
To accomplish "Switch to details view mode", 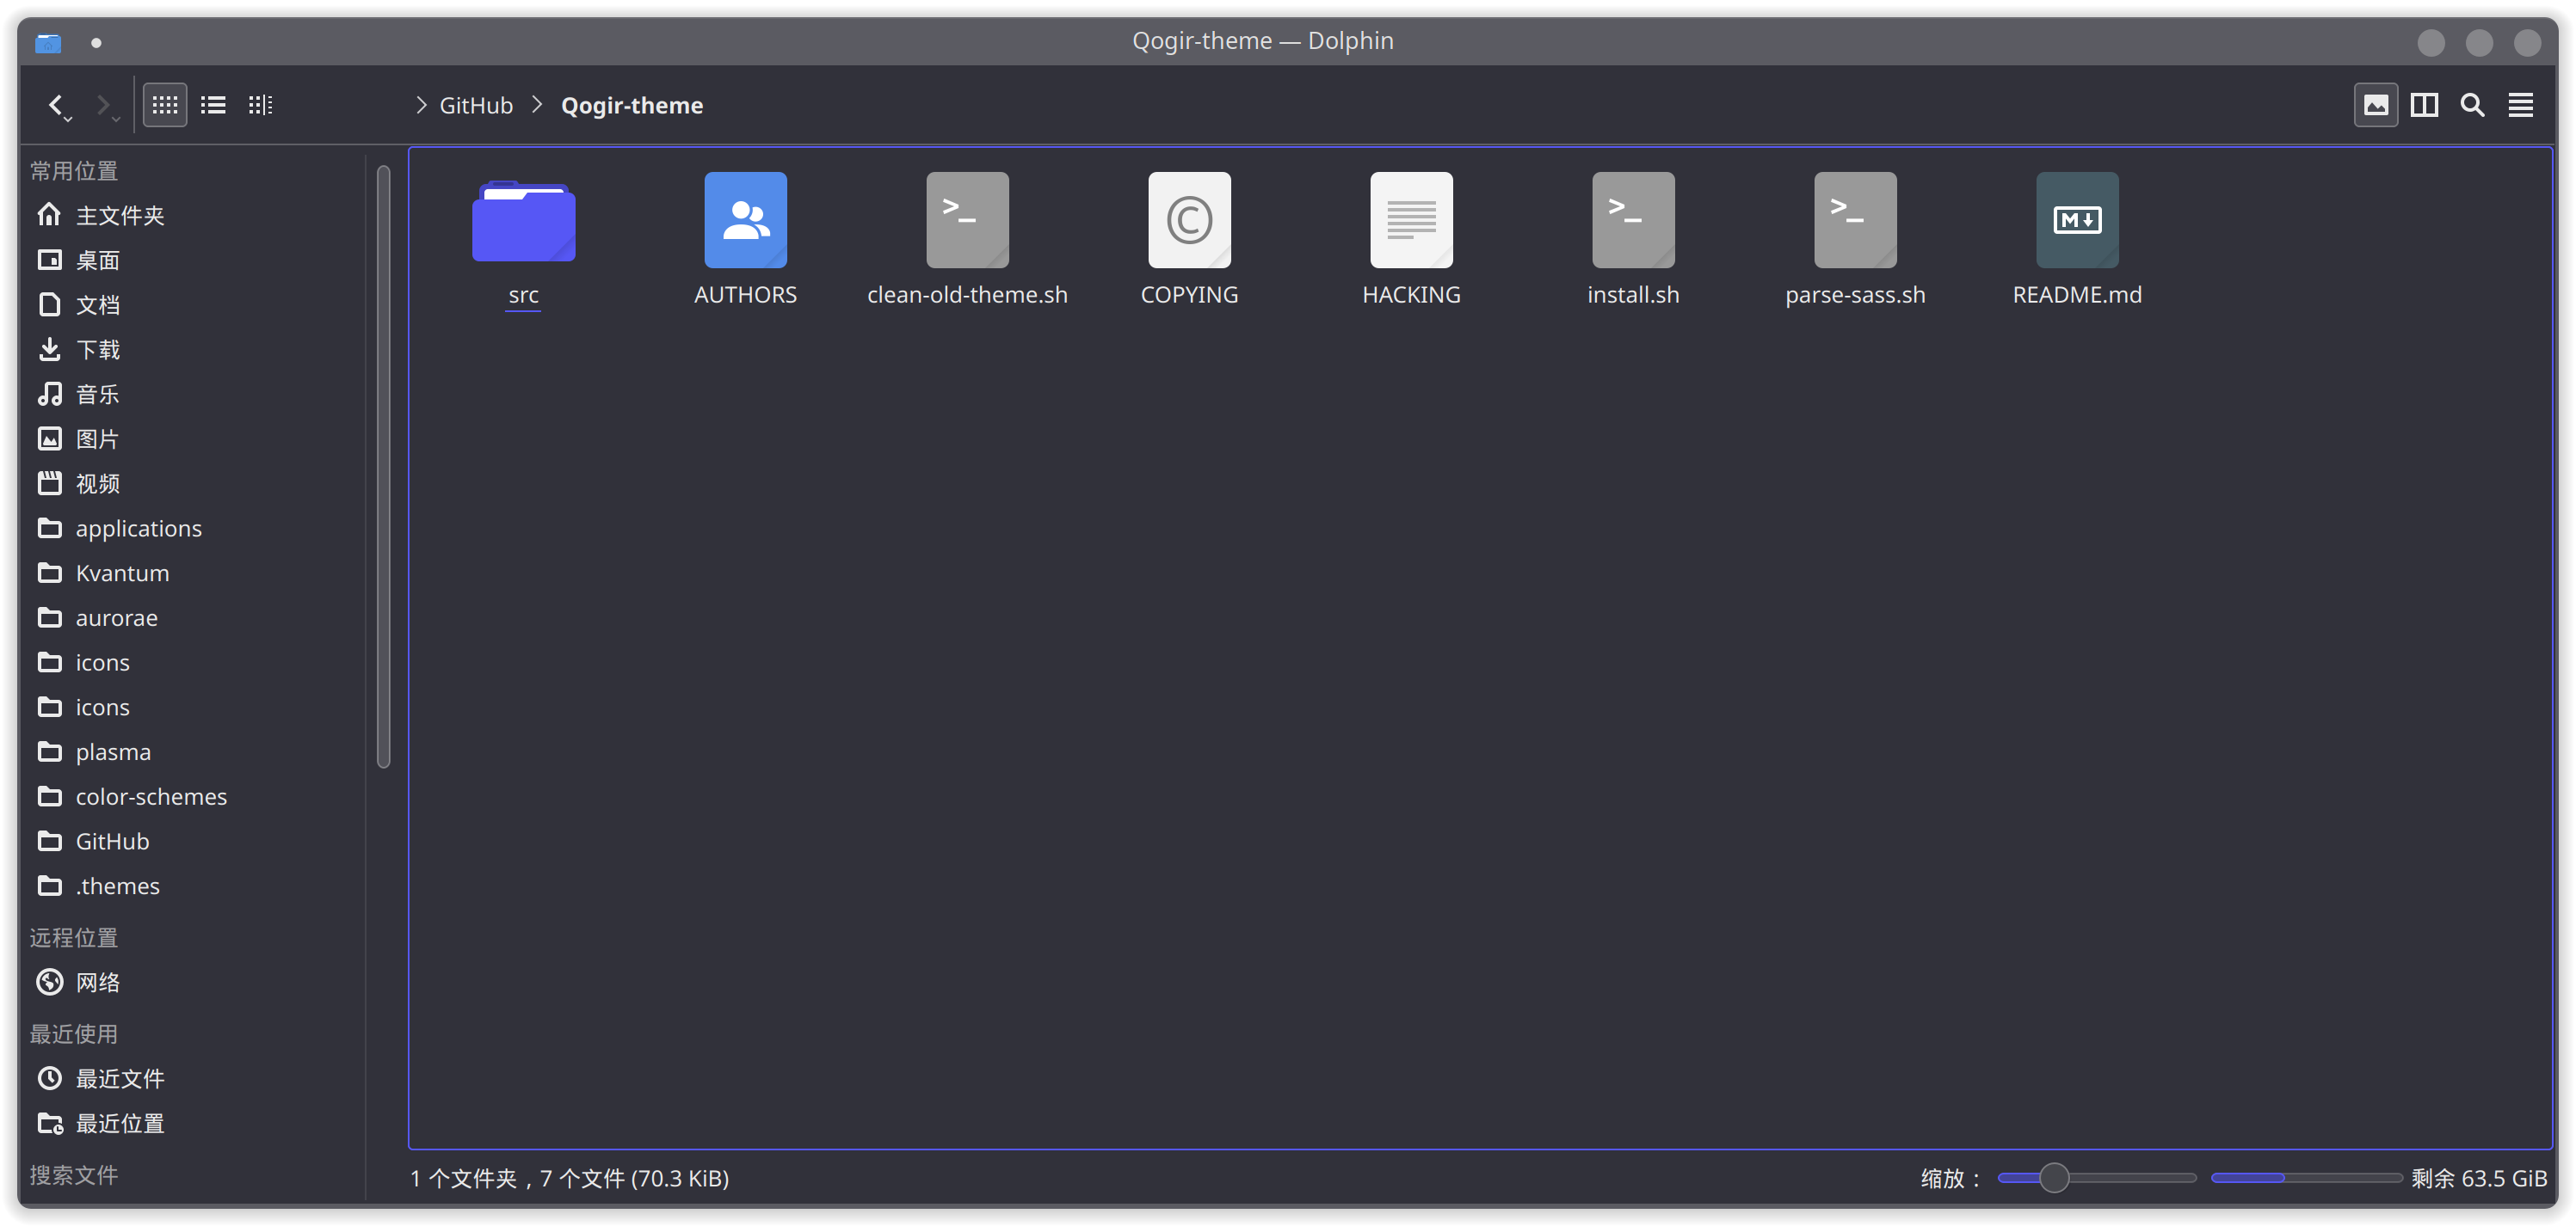I will pos(261,104).
